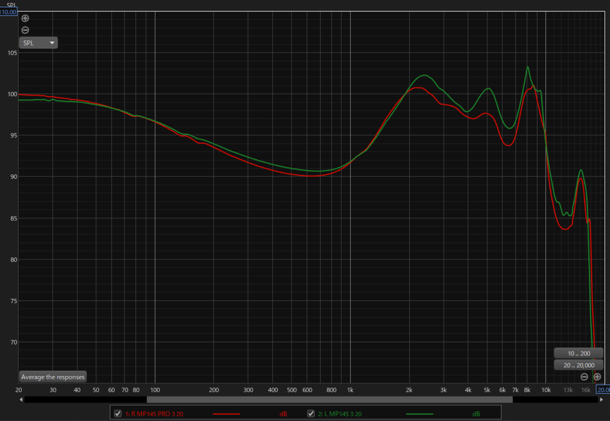Select the '1: R MP145 PRO 3 20' legend label

(154, 414)
